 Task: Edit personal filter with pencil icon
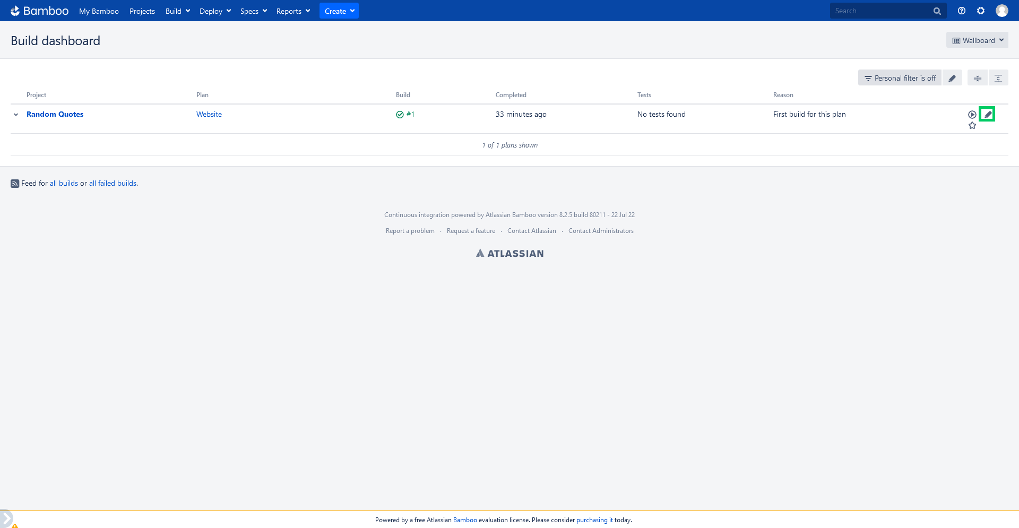click(x=952, y=78)
